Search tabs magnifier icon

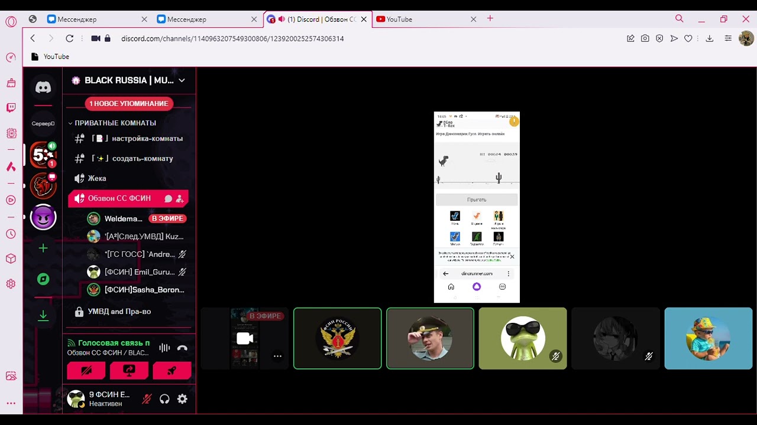point(679,19)
